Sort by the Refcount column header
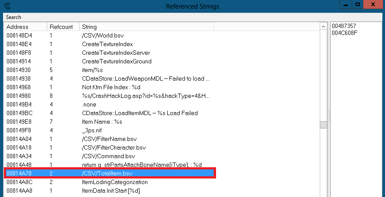Image resolution: width=385 pixels, height=197 pixels. coord(63,27)
